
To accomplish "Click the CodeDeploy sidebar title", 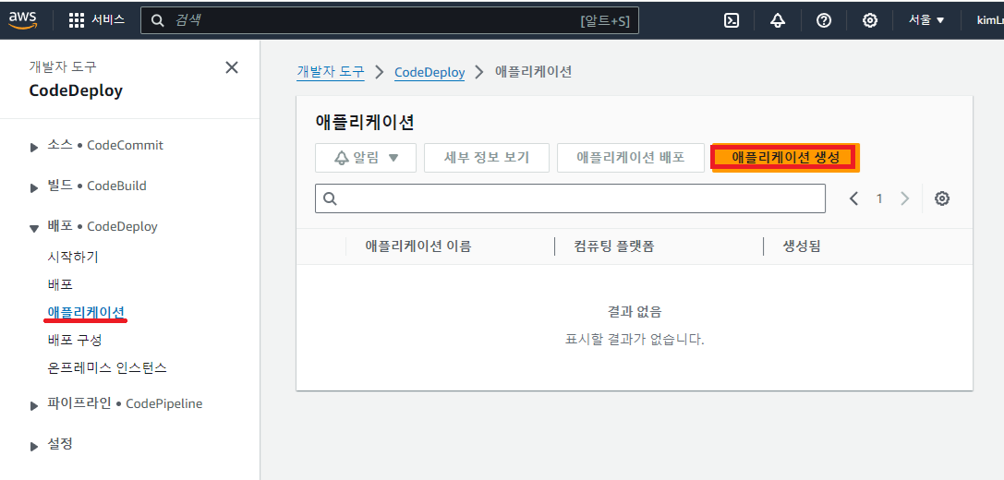I will pyautogui.click(x=76, y=90).
